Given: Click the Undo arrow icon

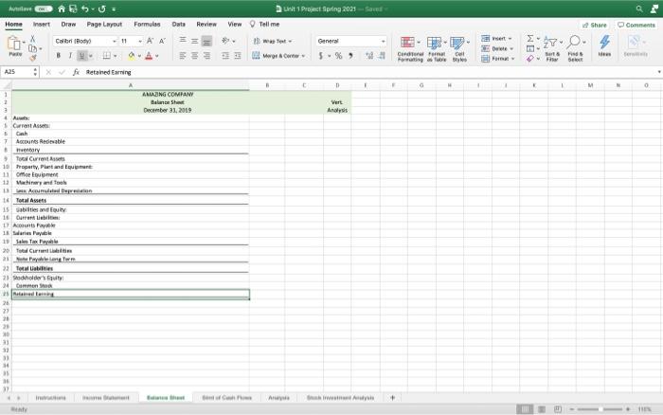Looking at the screenshot, I should [85, 9].
